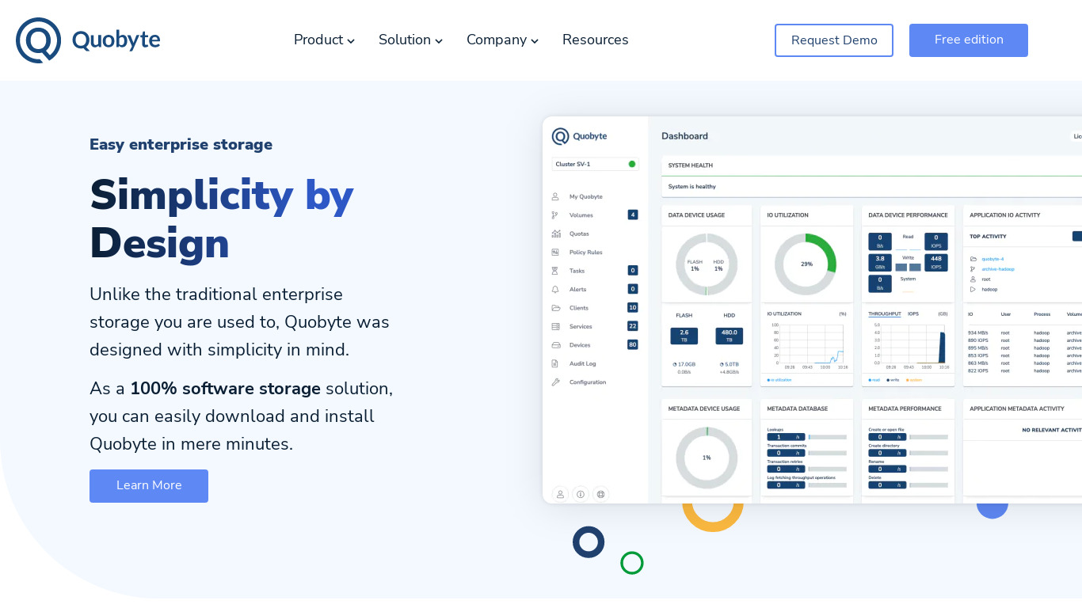Click the Data Device Usage donut chart

pyautogui.click(x=707, y=264)
